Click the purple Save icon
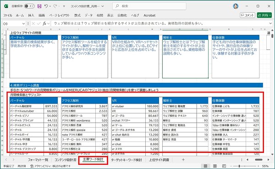 click(39, 6)
